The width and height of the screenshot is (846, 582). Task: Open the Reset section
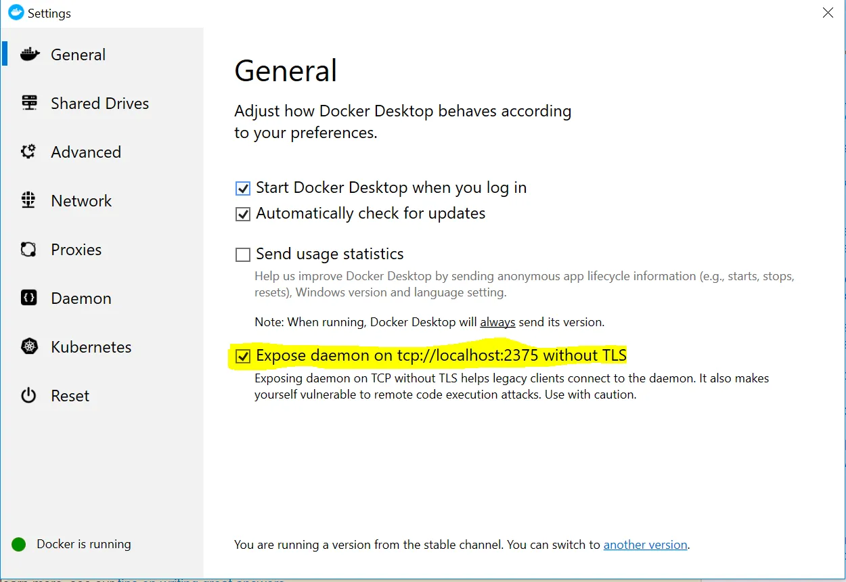pyautogui.click(x=70, y=396)
